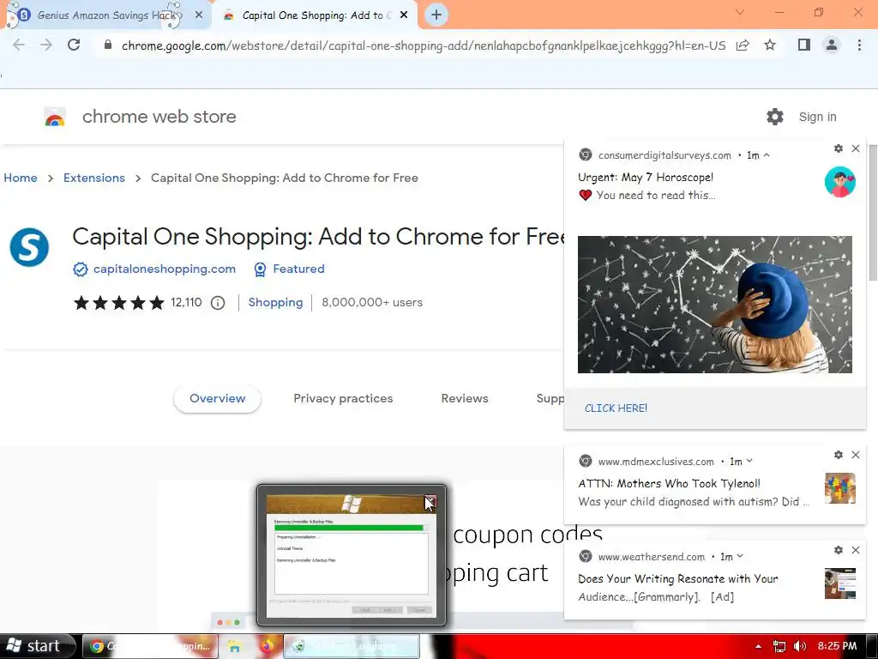Open weathersend notification settings gear

tap(839, 550)
